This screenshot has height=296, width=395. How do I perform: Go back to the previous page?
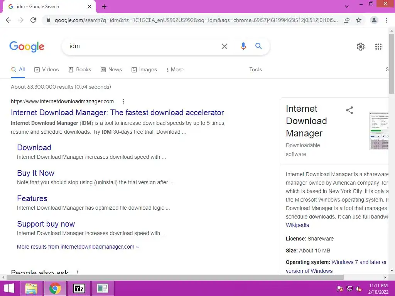point(8,20)
